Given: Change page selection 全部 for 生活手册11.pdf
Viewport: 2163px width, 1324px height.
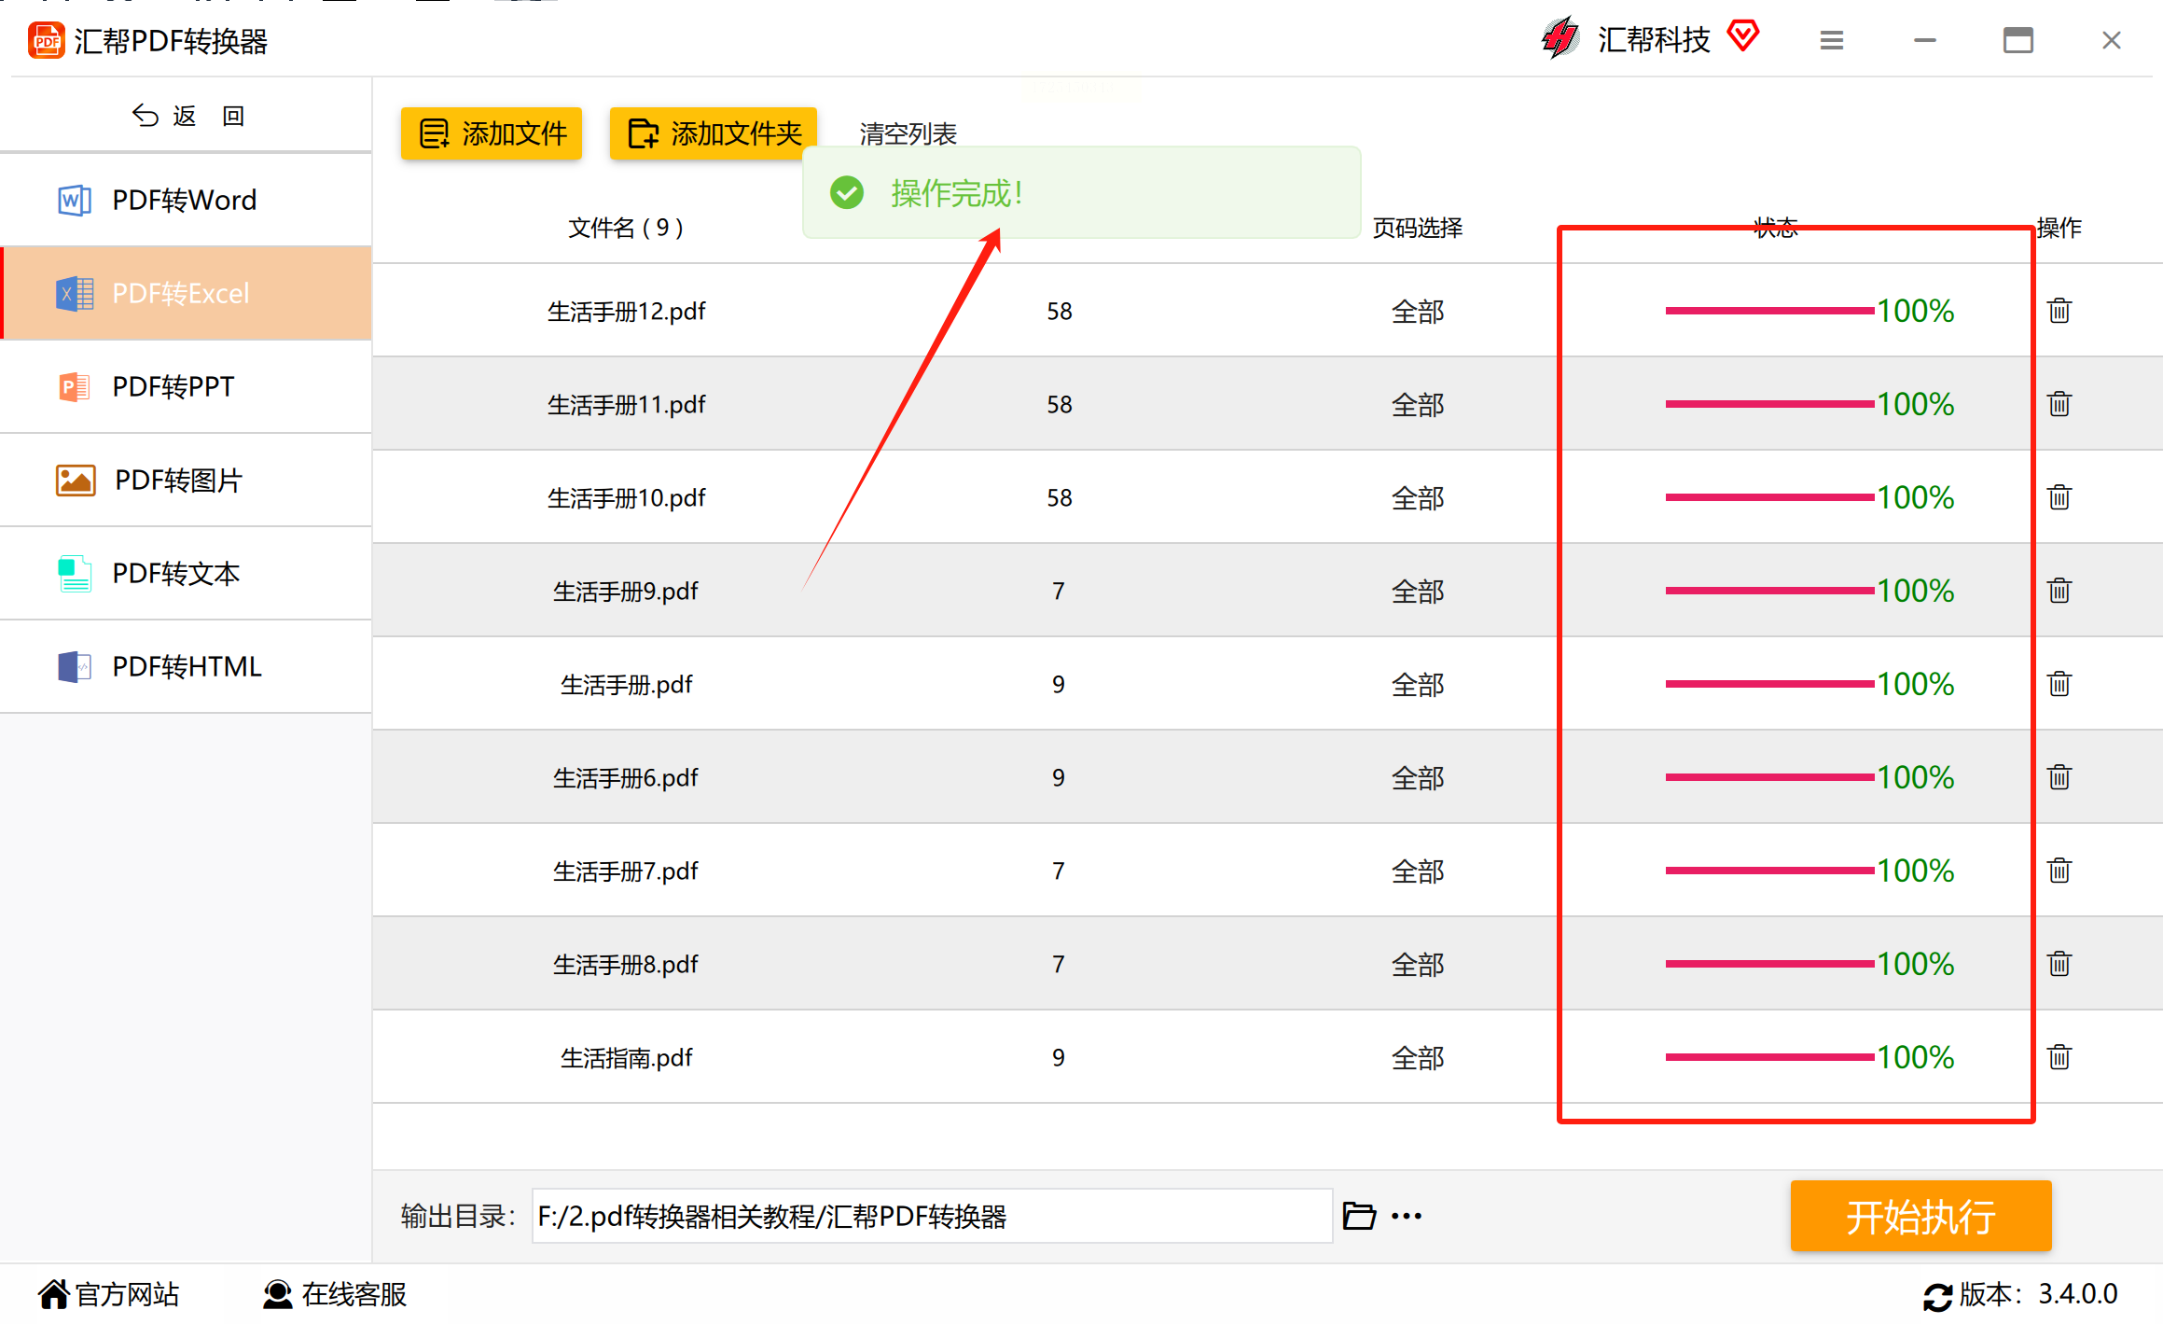Looking at the screenshot, I should pos(1417,404).
